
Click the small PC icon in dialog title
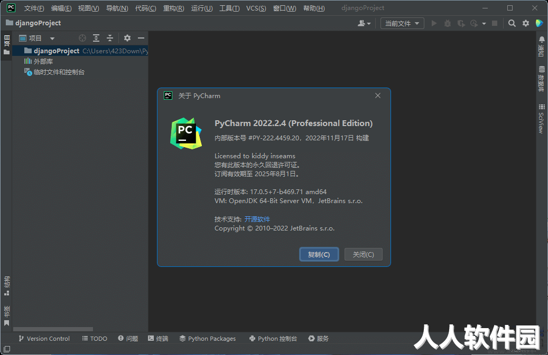tap(168, 95)
